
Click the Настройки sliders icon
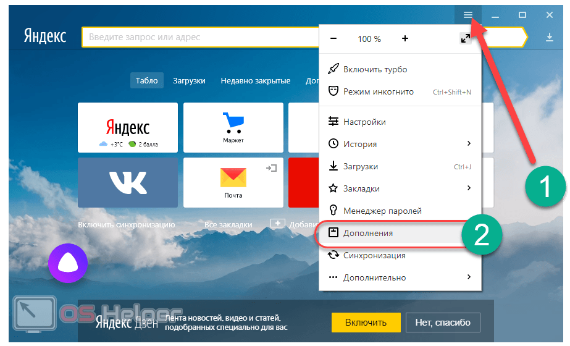tap(333, 121)
